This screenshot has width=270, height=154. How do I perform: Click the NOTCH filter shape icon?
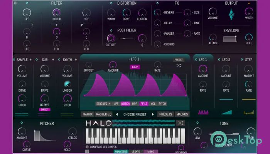(x=56, y=25)
